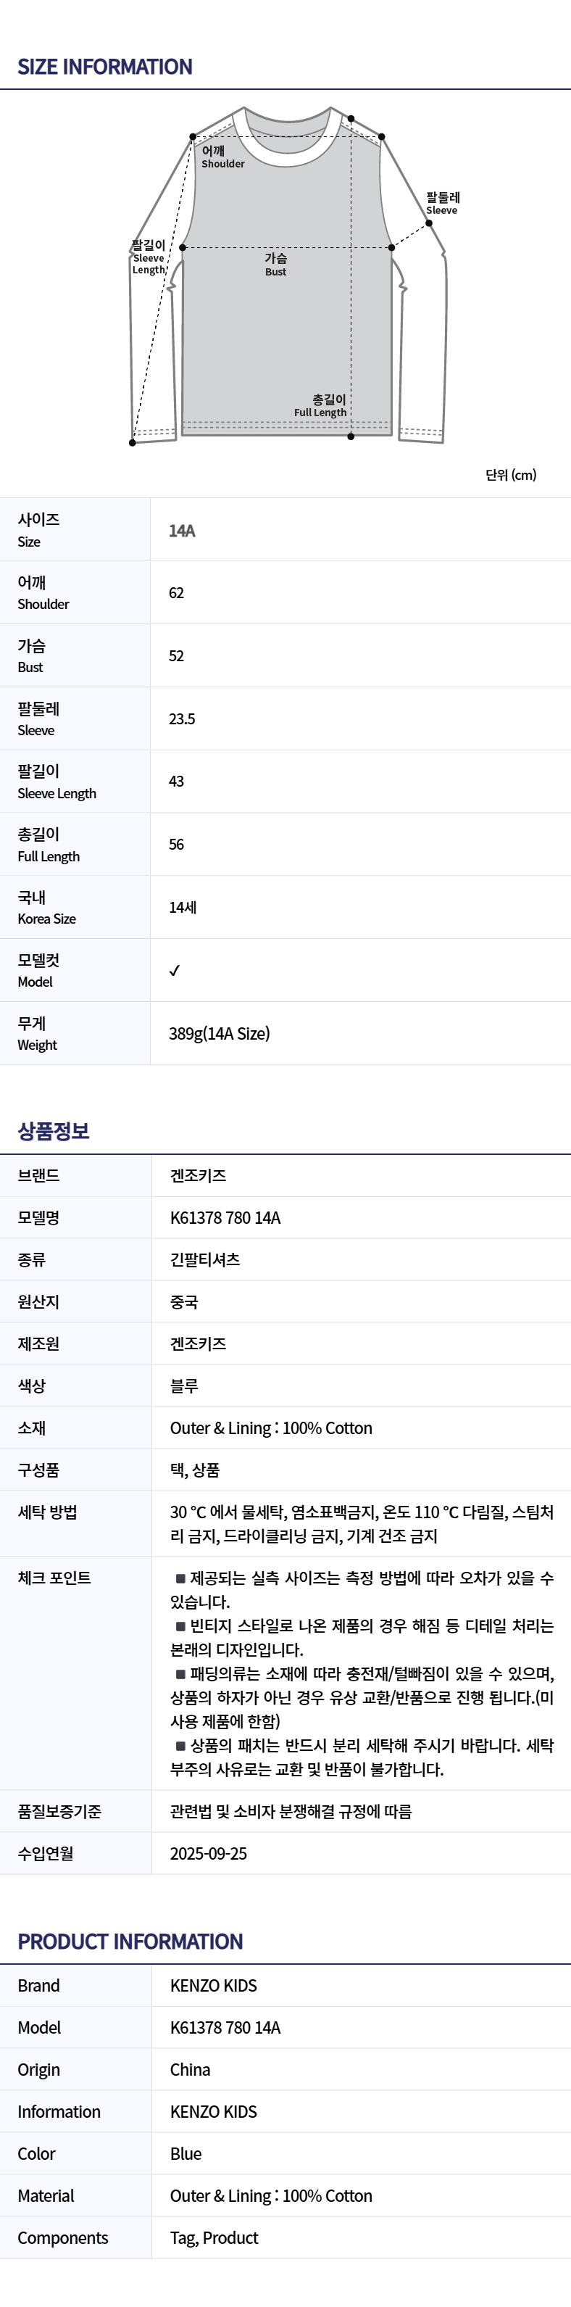Click the shoulder measurement value 62
The image size is (571, 2307).
click(x=176, y=593)
